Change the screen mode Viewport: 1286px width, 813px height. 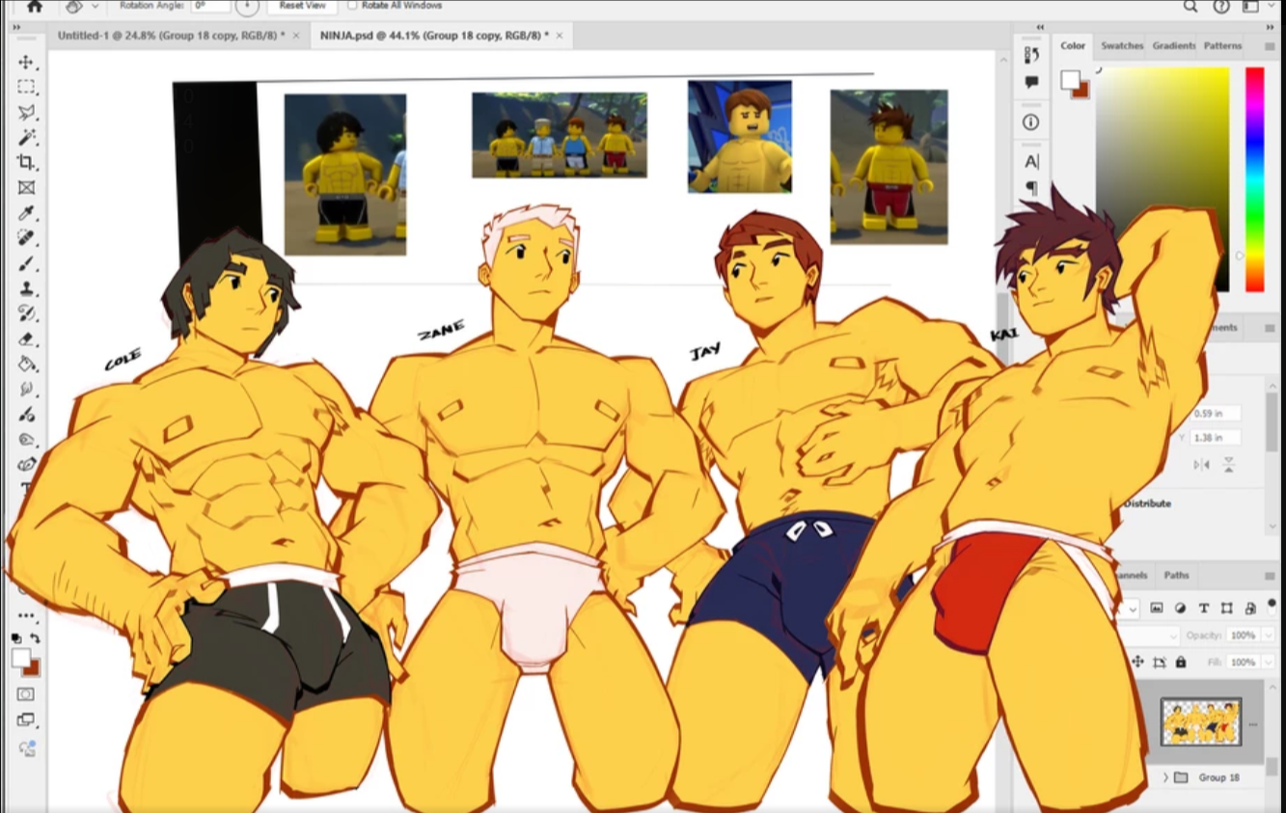point(26,719)
